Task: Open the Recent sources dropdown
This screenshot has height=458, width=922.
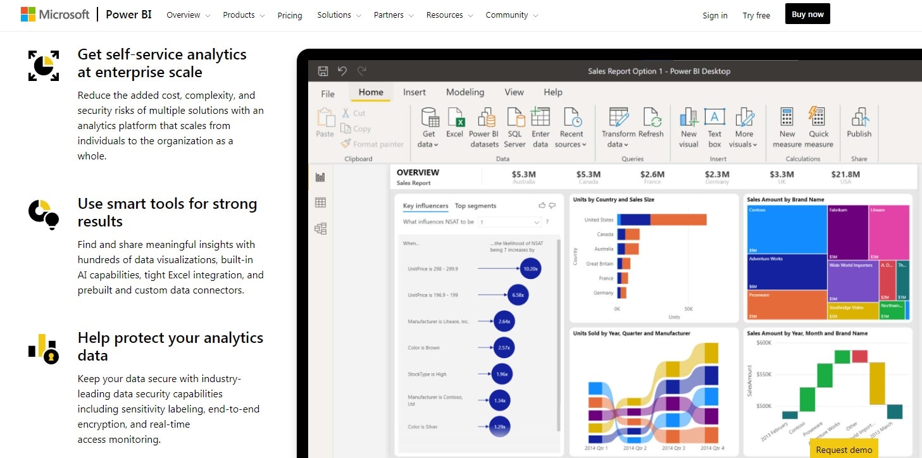Action: click(x=571, y=128)
